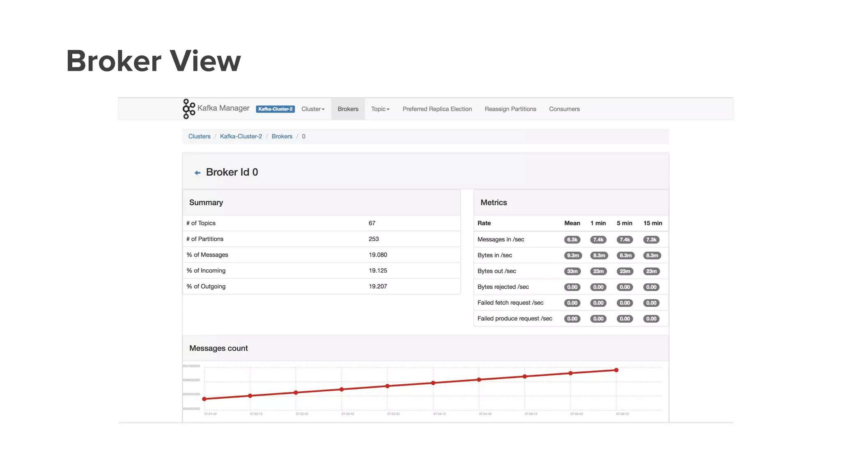
Task: Click the Brokers breadcrumb link
Action: click(x=282, y=136)
